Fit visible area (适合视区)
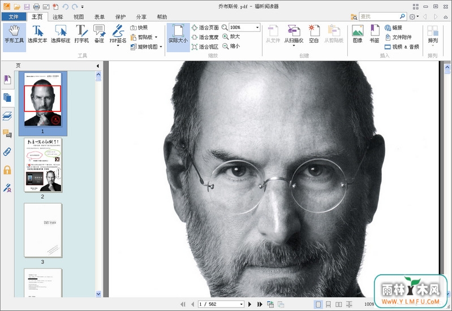The height and width of the screenshot is (311, 452). [205, 47]
